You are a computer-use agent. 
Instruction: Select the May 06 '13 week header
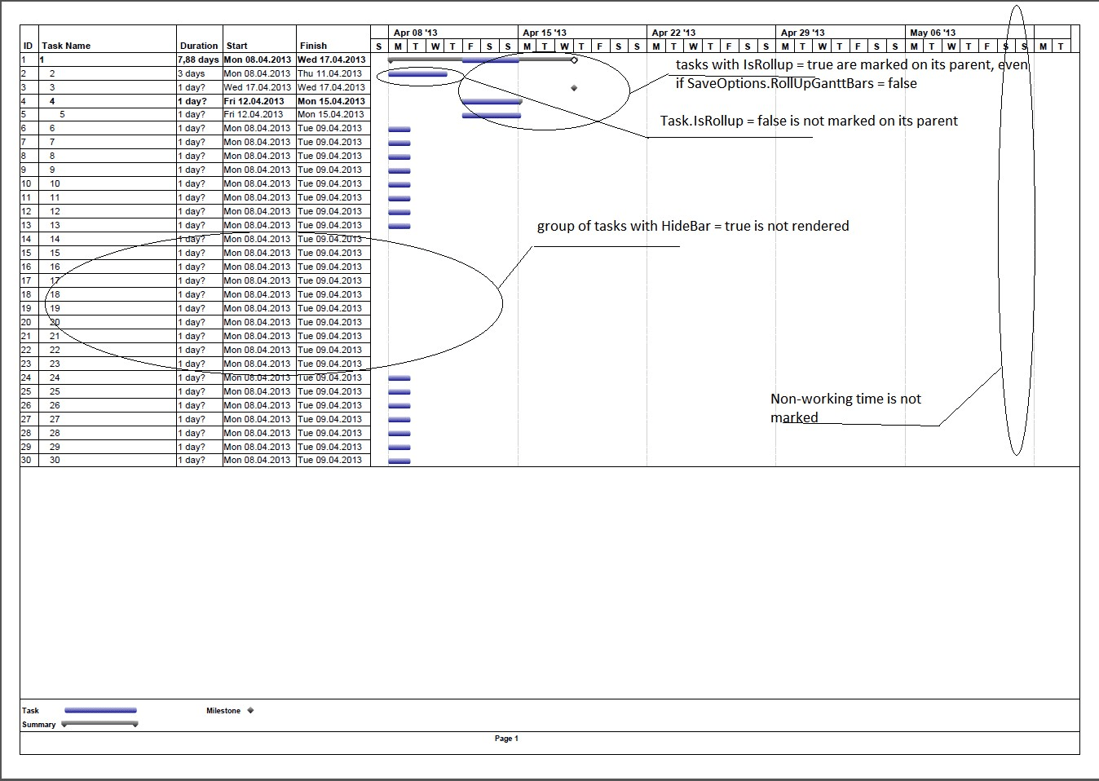point(932,33)
